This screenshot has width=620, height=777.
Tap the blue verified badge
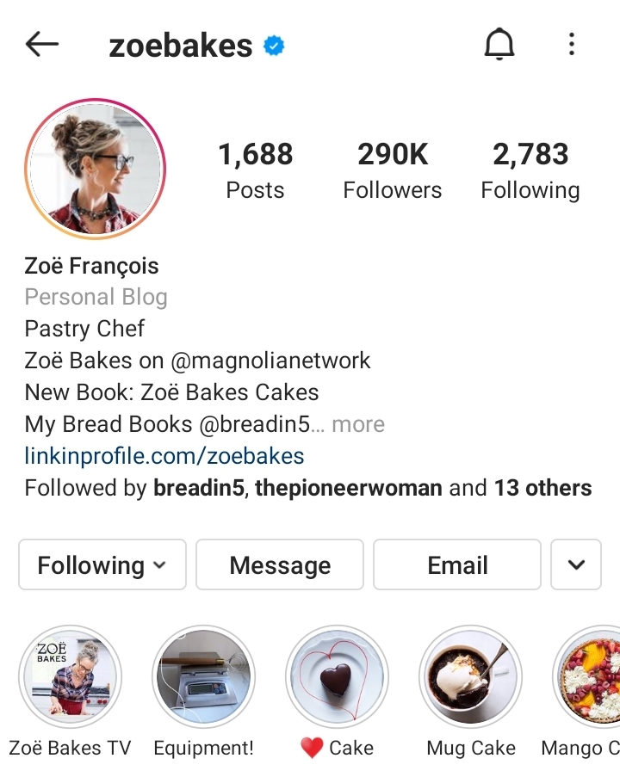[x=274, y=46]
